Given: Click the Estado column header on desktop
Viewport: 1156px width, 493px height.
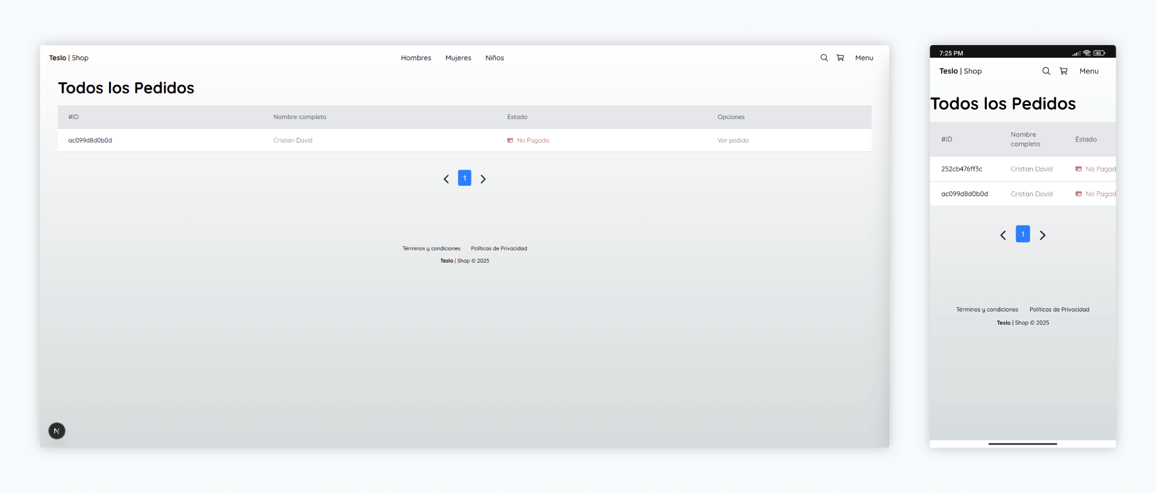Looking at the screenshot, I should tap(517, 117).
